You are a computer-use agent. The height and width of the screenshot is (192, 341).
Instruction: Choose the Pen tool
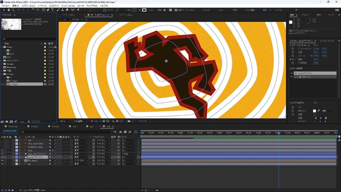pyautogui.click(x=48, y=10)
